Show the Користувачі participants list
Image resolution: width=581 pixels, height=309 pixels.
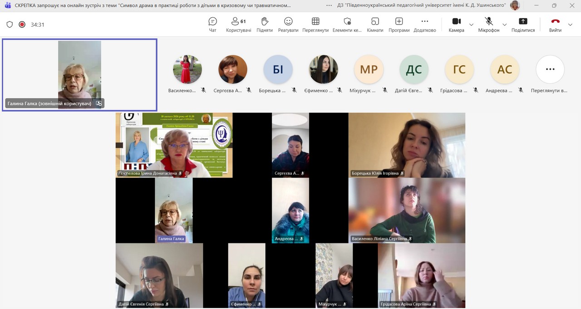tap(238, 24)
